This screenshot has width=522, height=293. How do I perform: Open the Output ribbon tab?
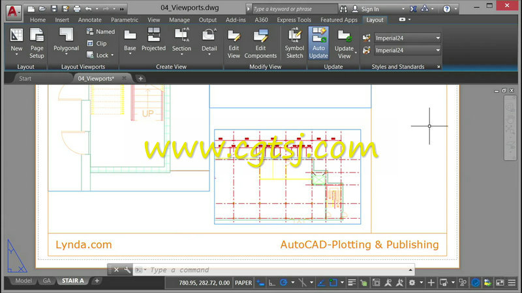tap(207, 20)
